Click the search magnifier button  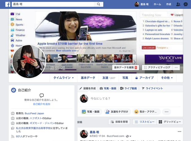click(x=98, y=4)
